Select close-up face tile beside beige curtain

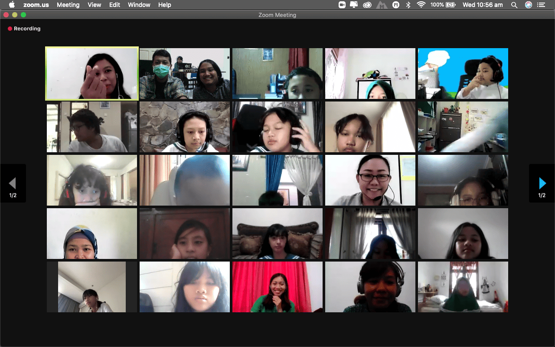(370, 127)
